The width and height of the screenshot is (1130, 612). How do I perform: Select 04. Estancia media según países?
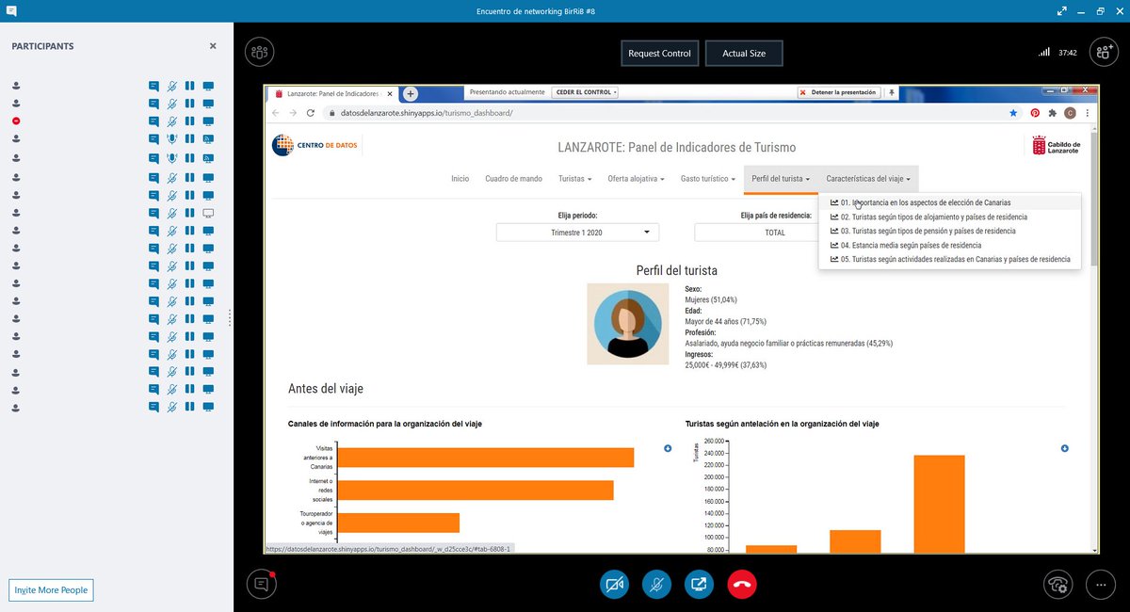coord(949,245)
